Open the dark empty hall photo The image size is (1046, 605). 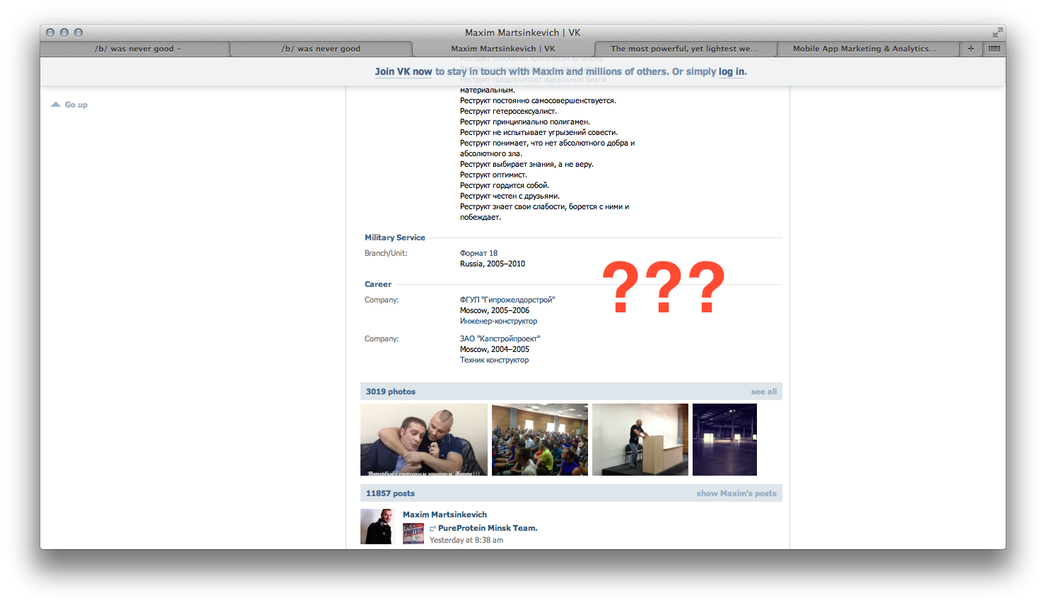click(x=724, y=440)
